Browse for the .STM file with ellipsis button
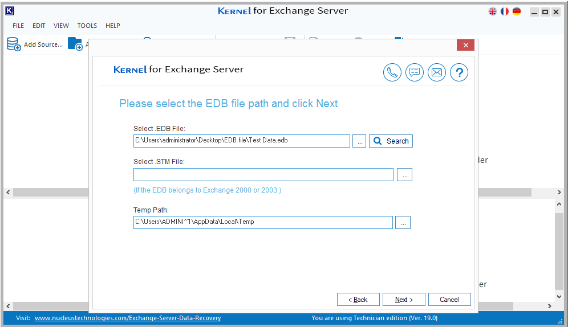 [x=405, y=175]
